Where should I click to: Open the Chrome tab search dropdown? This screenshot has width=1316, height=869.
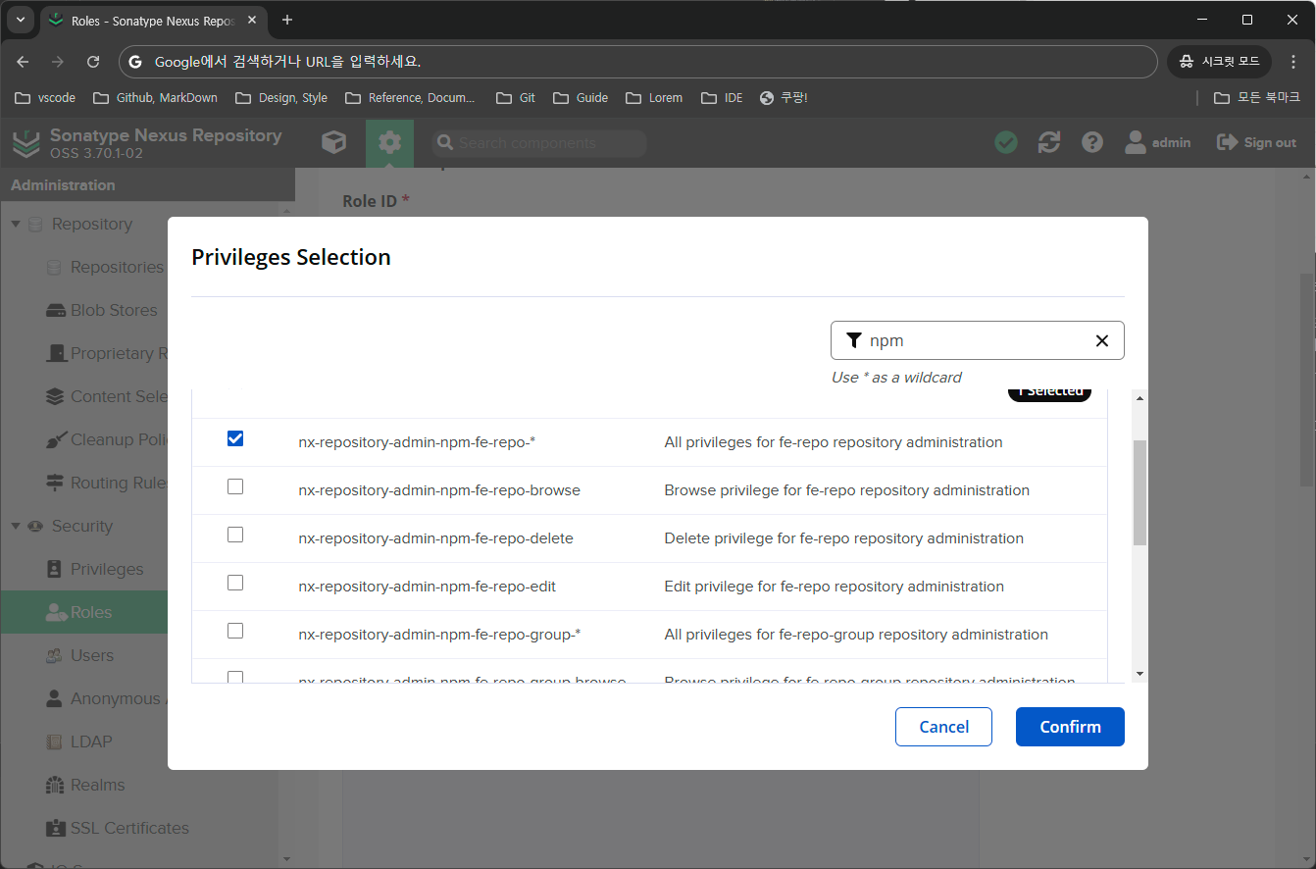point(20,20)
